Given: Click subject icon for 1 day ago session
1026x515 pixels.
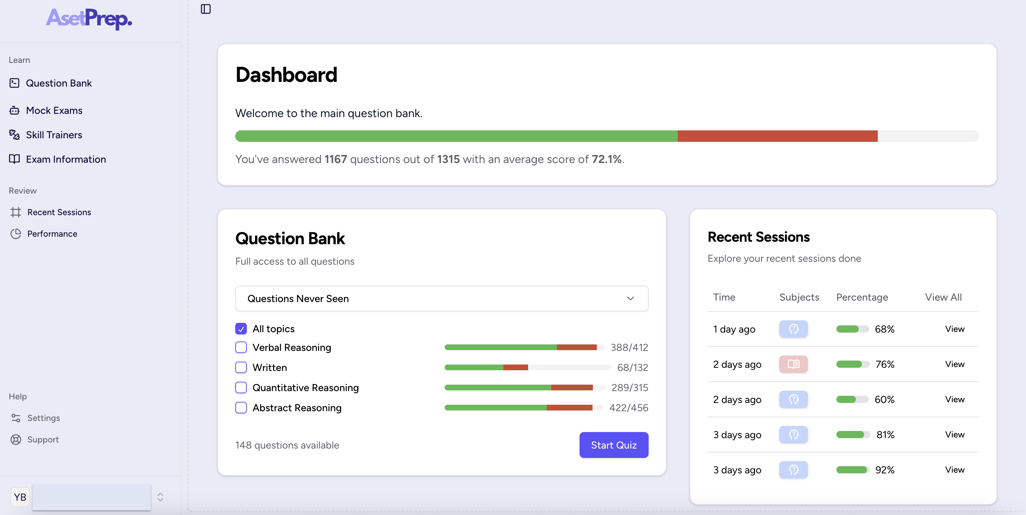Looking at the screenshot, I should click(x=793, y=329).
